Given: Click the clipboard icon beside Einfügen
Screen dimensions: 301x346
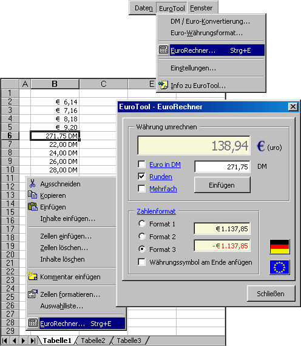Looking at the screenshot, I should coord(33,206).
